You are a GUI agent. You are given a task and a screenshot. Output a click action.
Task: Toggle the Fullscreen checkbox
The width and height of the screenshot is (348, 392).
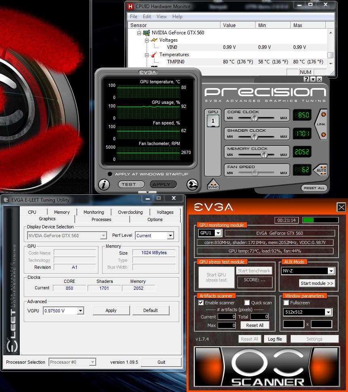[286, 303]
